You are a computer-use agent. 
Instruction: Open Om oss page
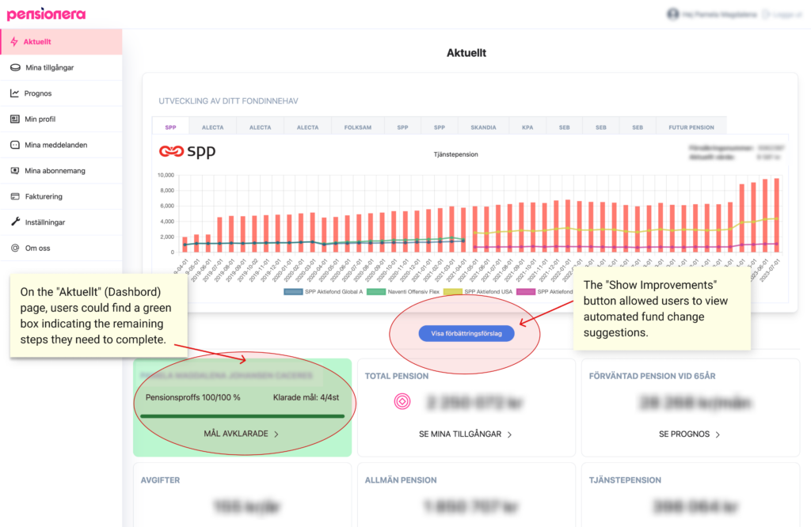click(x=62, y=248)
